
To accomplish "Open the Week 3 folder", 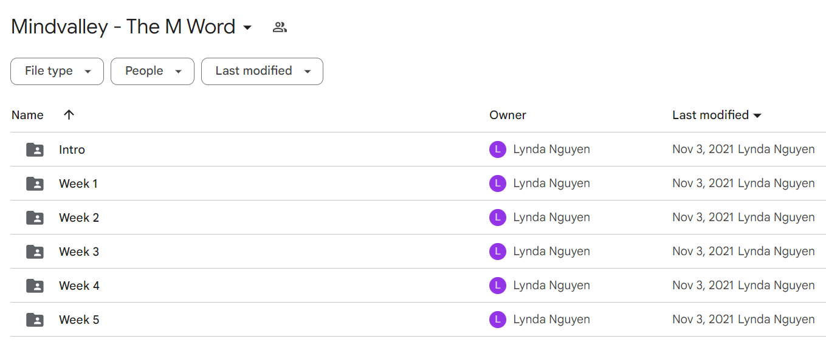I will (x=79, y=252).
